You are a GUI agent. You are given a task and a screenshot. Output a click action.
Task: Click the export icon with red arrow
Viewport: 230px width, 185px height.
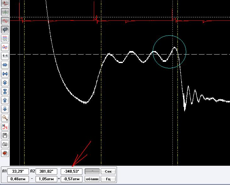pos(5,153)
